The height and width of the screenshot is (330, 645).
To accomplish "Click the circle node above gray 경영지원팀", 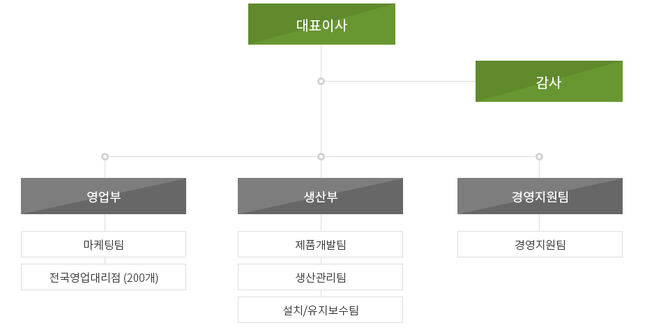I will point(539,156).
